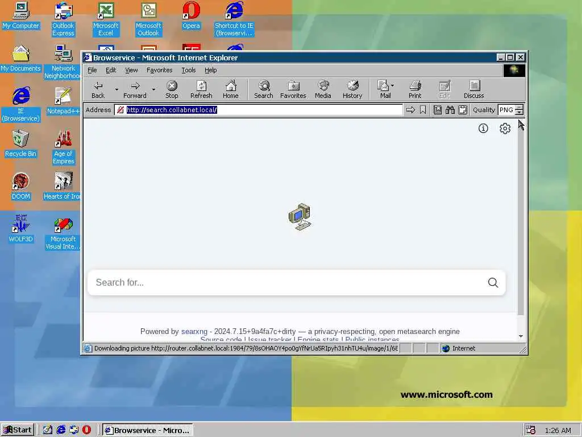Launch Hearts of Iron desktop shortcut
This screenshot has height=437, width=582.
63,186
